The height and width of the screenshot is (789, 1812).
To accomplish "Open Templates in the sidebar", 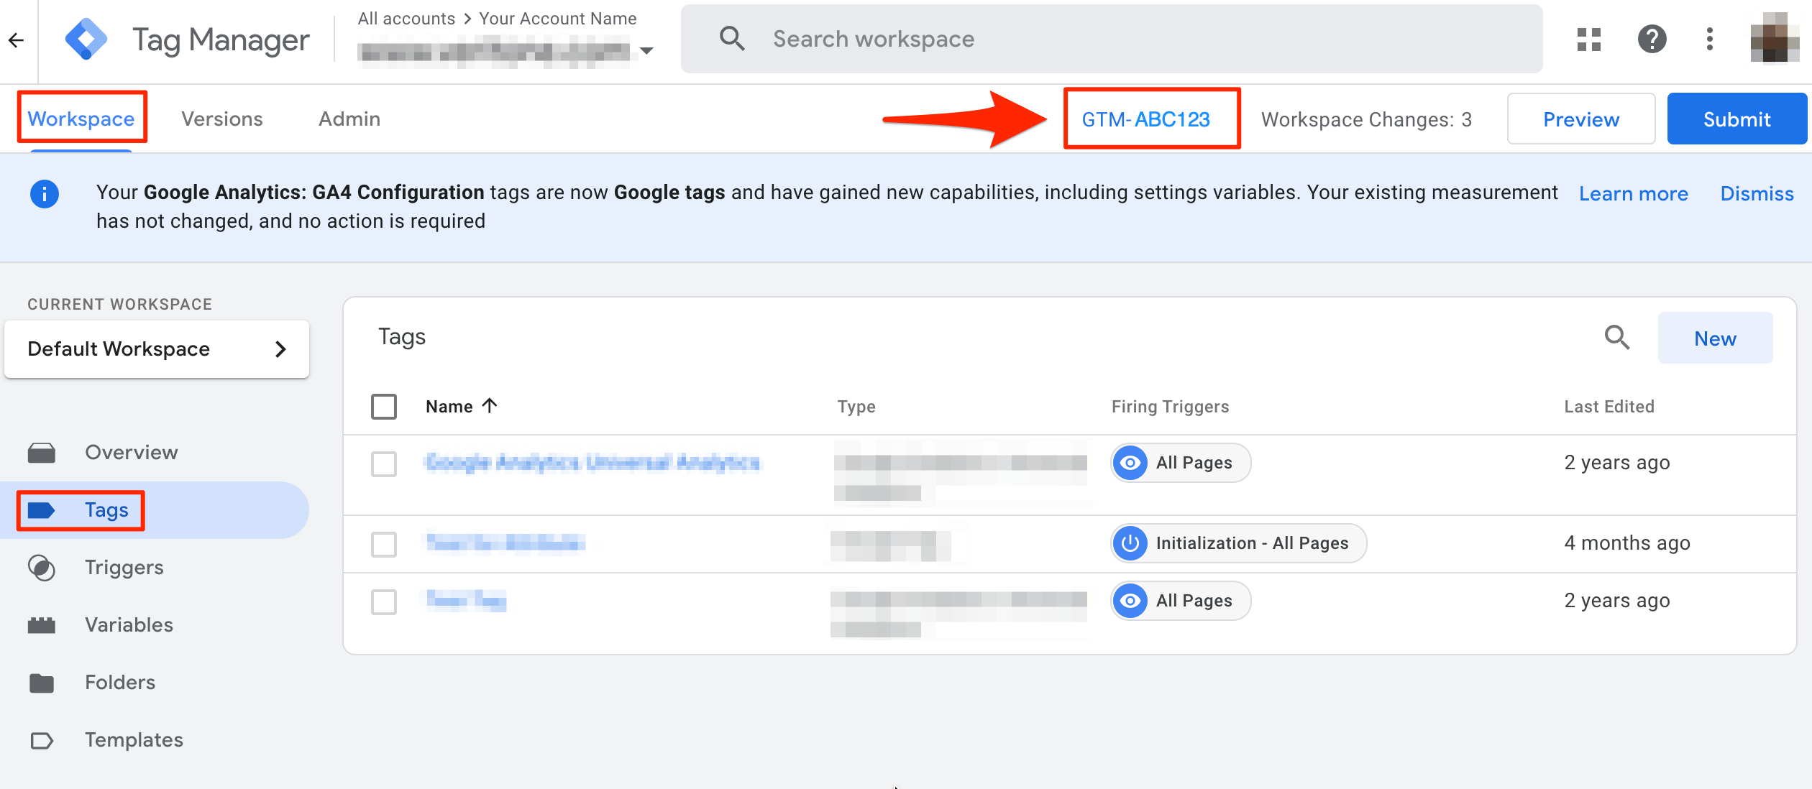I will (x=134, y=740).
